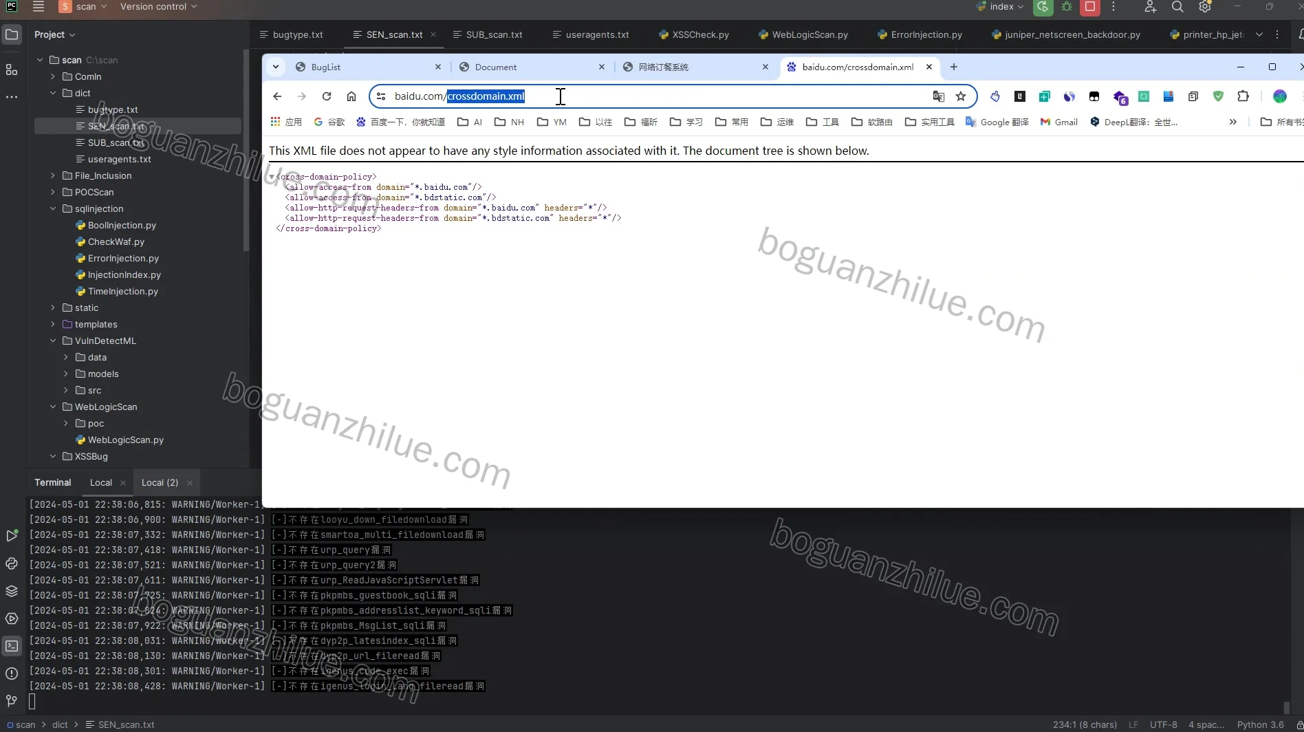Viewport: 1304px width, 732px height.
Task: Open the Git tool window icon
Action: click(12, 701)
